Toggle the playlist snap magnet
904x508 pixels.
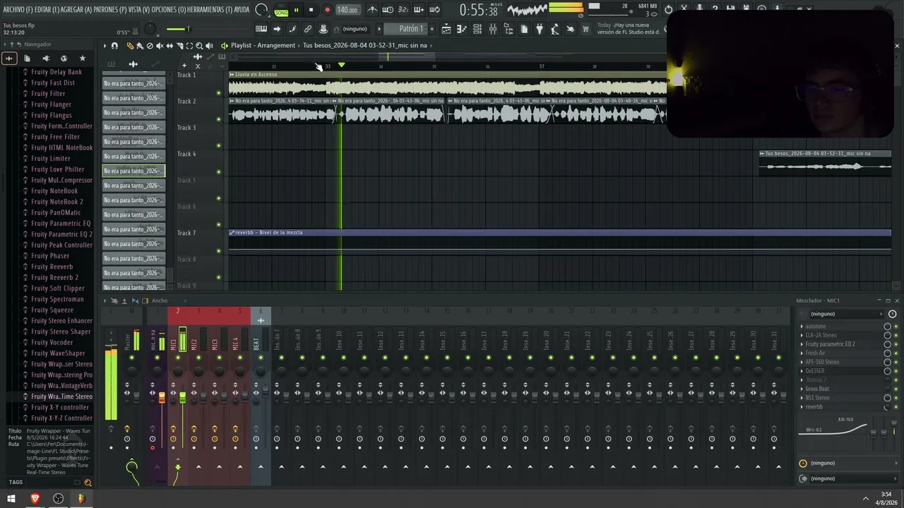point(114,45)
